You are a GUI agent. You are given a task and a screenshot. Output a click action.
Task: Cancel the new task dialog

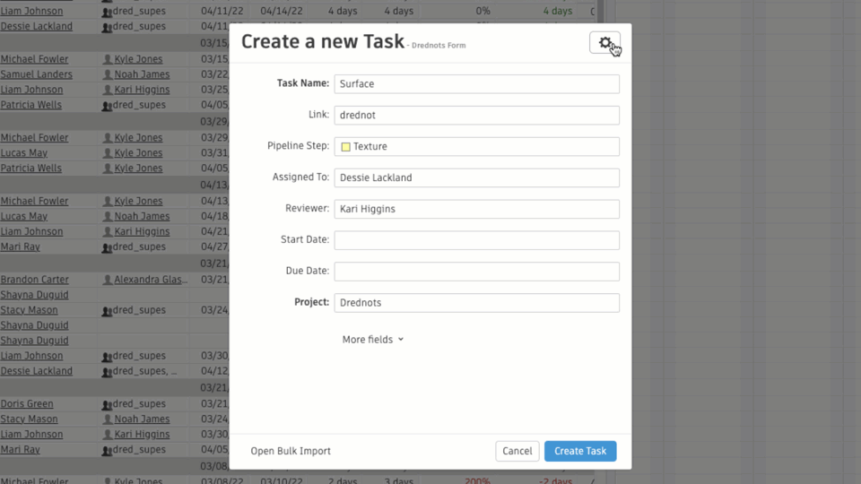tap(517, 451)
